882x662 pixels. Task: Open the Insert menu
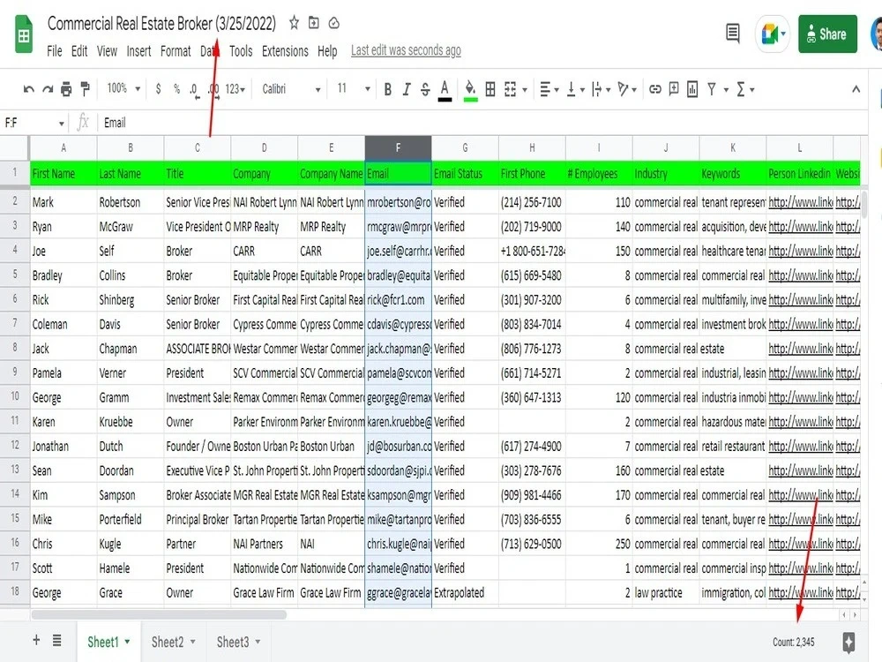click(138, 51)
